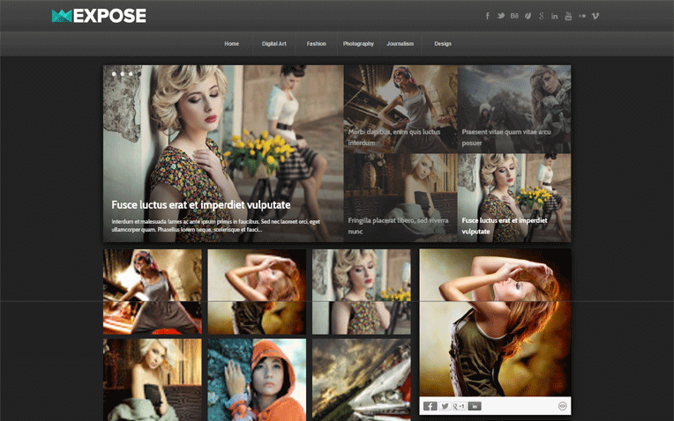Open the orange hooded girl thumbnail
Screen dimensions: 674x421
[x=257, y=379]
